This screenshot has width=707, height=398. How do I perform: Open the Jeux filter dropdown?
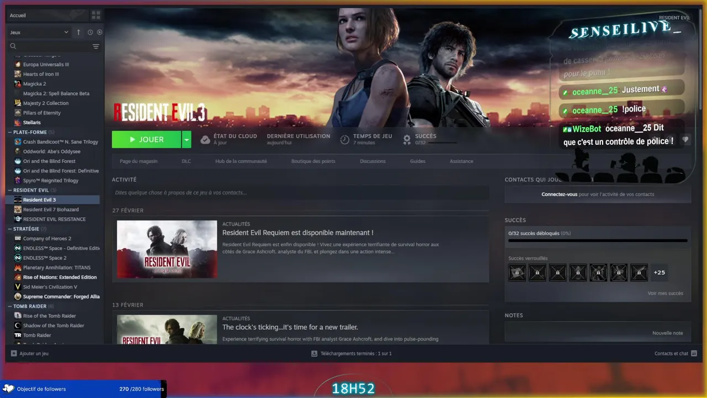(x=39, y=32)
